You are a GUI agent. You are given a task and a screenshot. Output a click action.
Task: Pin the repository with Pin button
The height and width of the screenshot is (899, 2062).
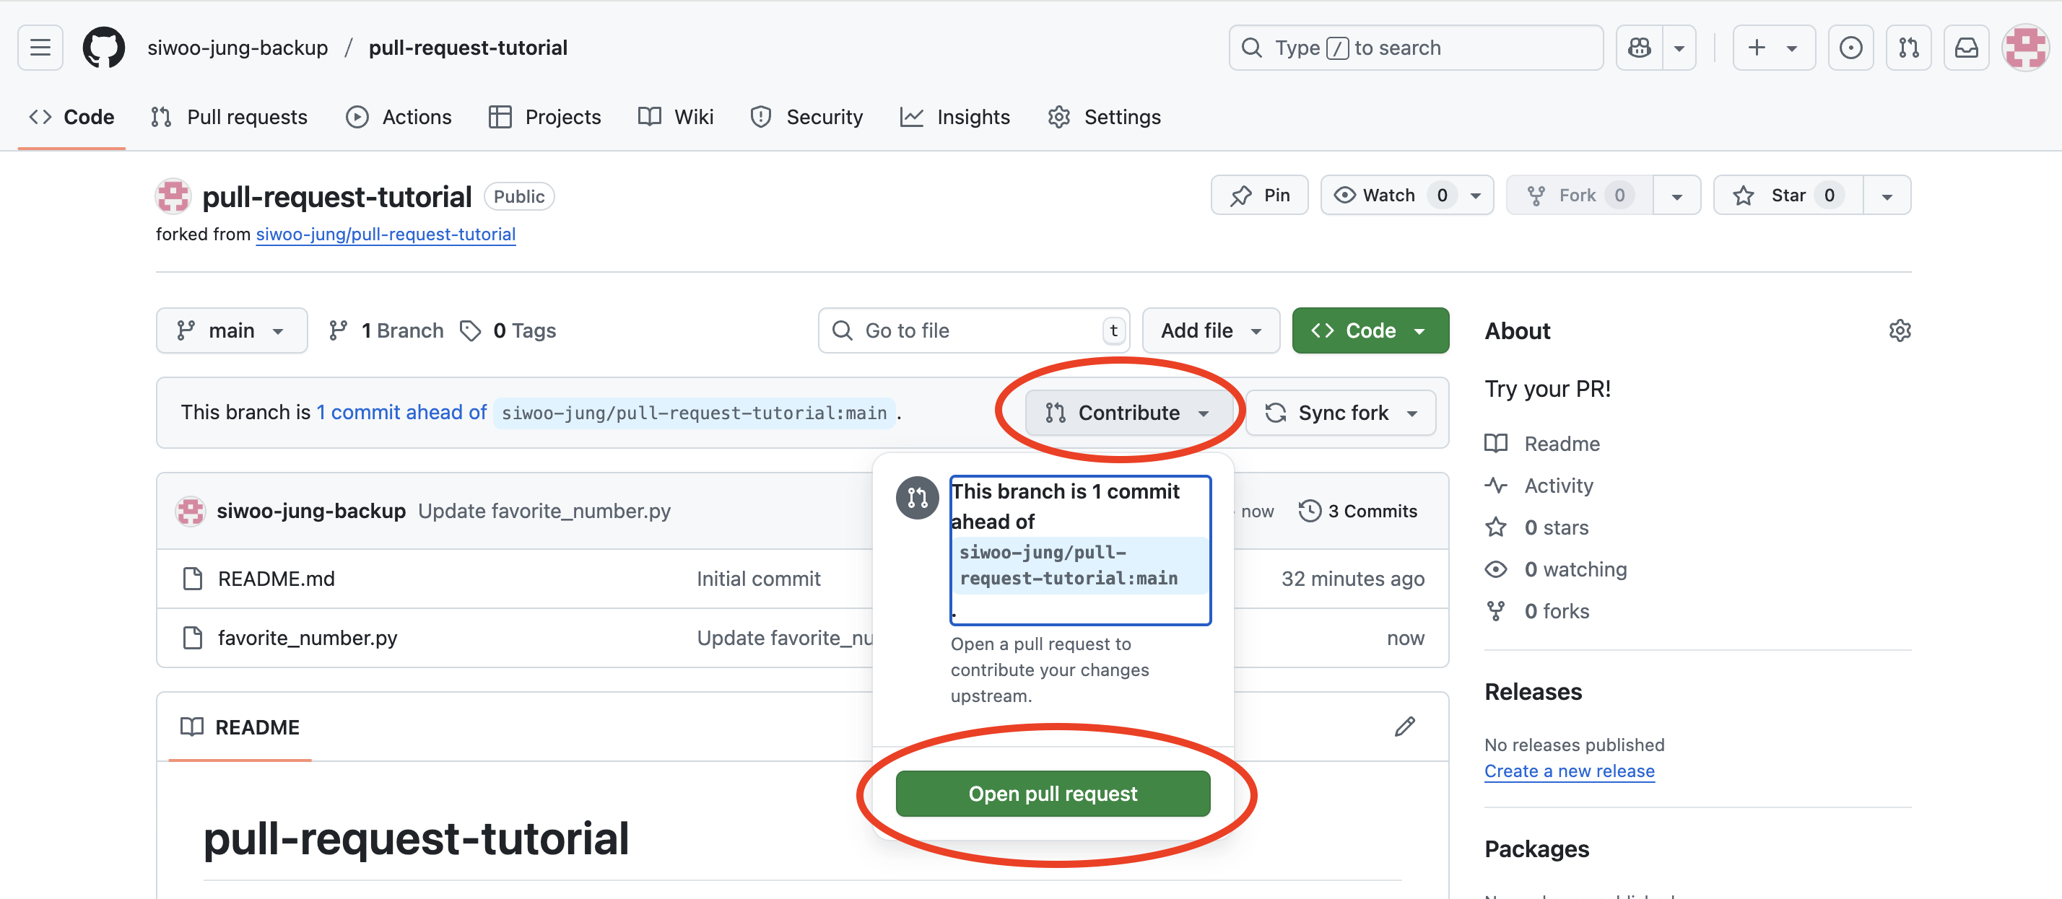[x=1259, y=195]
